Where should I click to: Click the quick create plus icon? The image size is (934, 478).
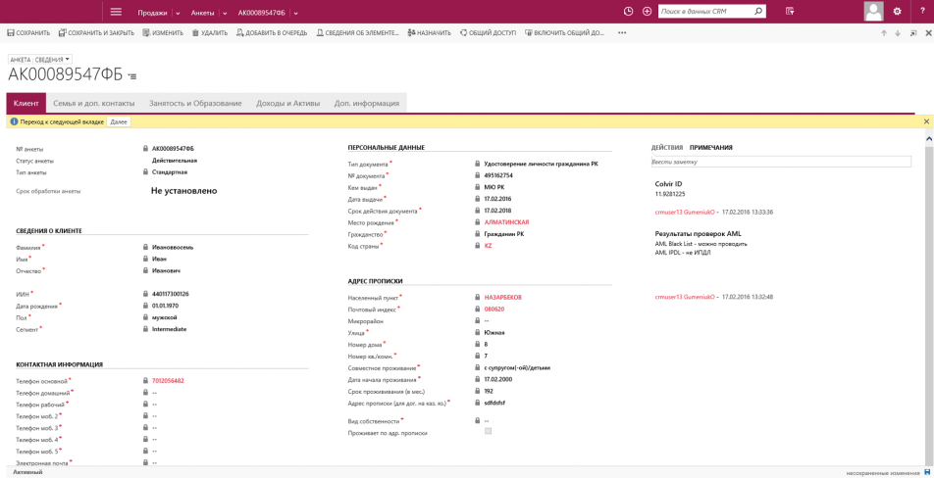pyautogui.click(x=647, y=12)
